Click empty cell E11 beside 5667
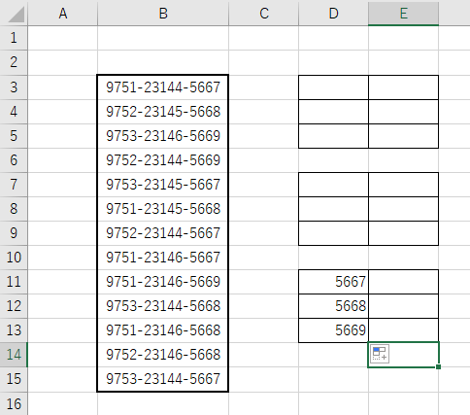 [403, 282]
